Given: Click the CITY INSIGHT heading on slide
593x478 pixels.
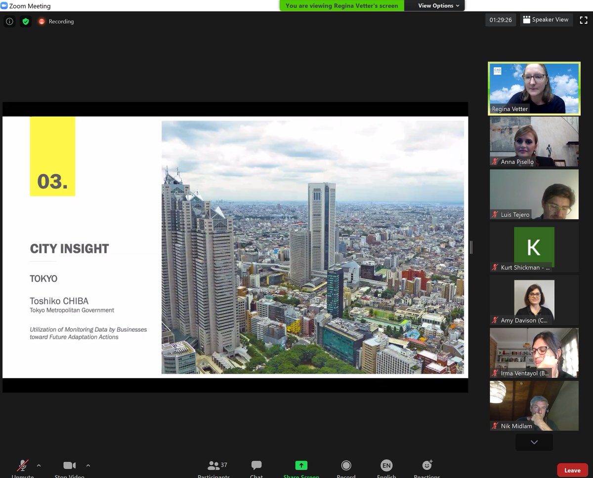Looking at the screenshot, I should (x=70, y=249).
